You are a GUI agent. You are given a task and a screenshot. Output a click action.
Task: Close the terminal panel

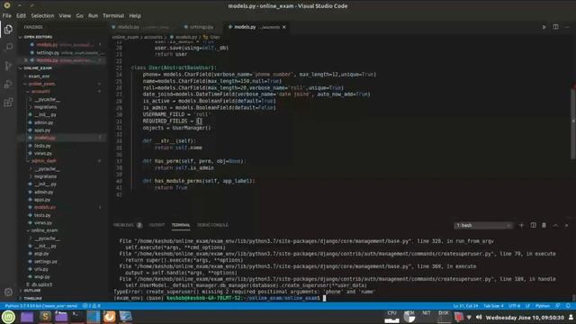coord(566,225)
